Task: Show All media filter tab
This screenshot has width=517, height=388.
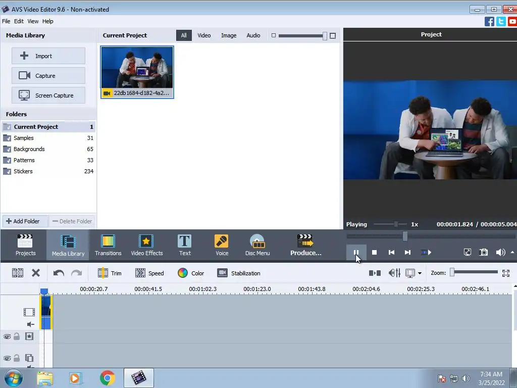Action: coord(184,35)
